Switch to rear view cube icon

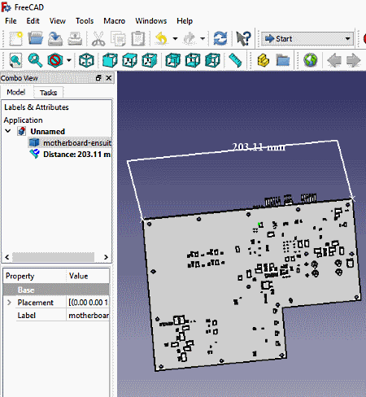tap(173, 60)
